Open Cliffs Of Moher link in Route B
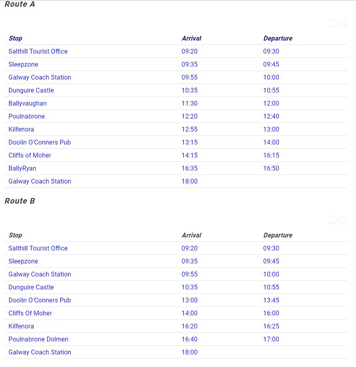Image resolution: width=356 pixels, height=367 pixels. tap(30, 313)
